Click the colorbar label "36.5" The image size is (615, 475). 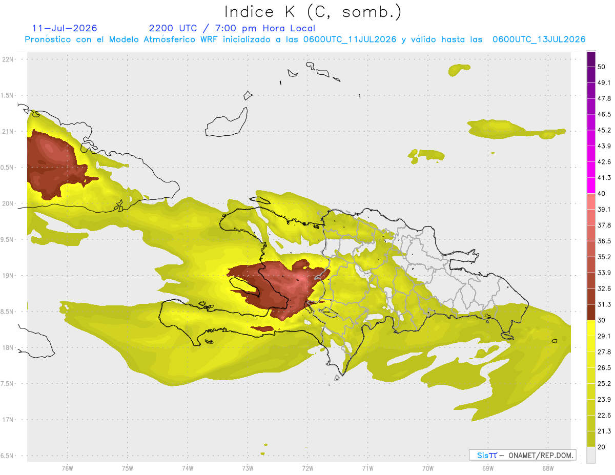coord(604,241)
